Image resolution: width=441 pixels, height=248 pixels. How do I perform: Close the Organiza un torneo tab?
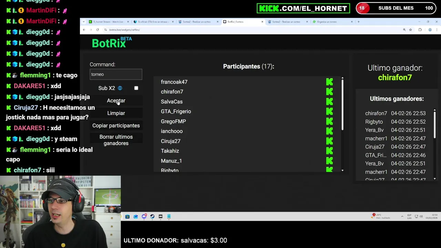pyautogui.click(x=352, y=22)
